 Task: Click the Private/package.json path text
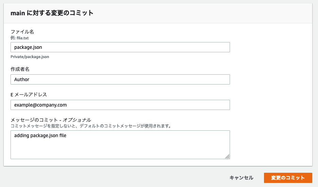point(30,57)
